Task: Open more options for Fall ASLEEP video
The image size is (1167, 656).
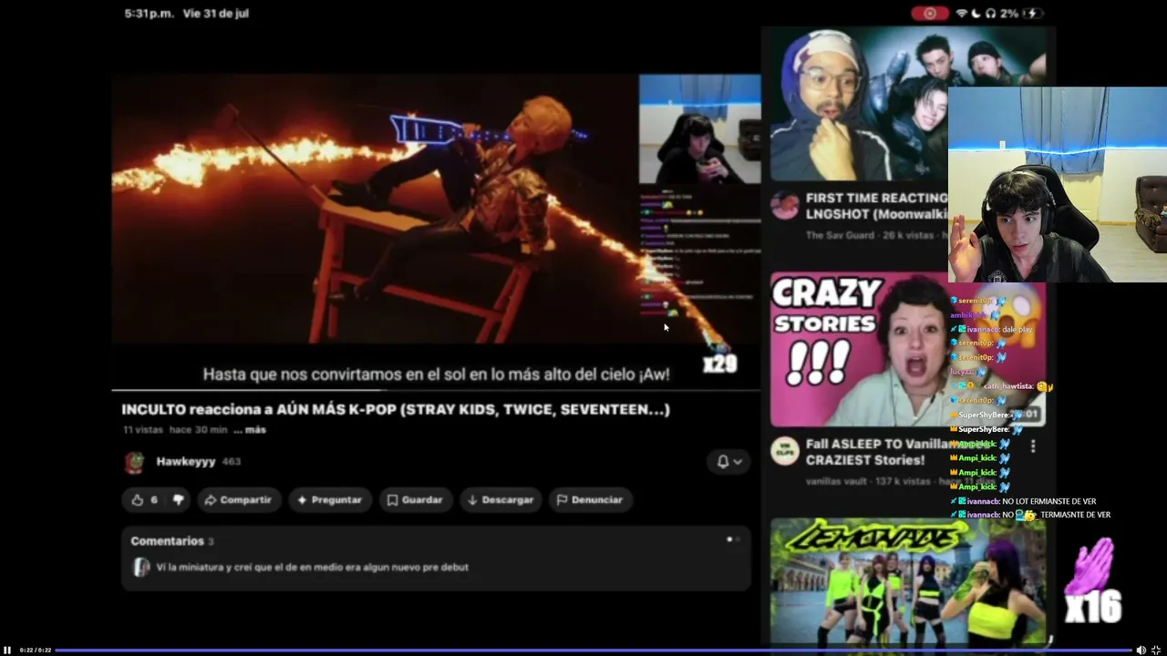Action: click(x=1033, y=446)
